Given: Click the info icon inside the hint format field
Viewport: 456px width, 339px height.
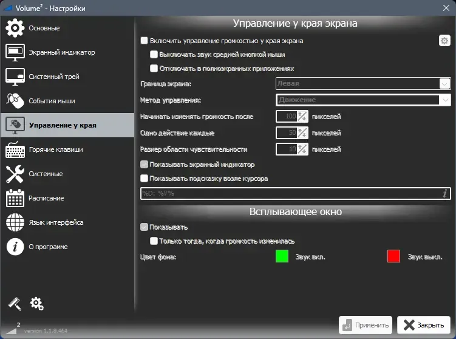Looking at the screenshot, I should [445, 194].
